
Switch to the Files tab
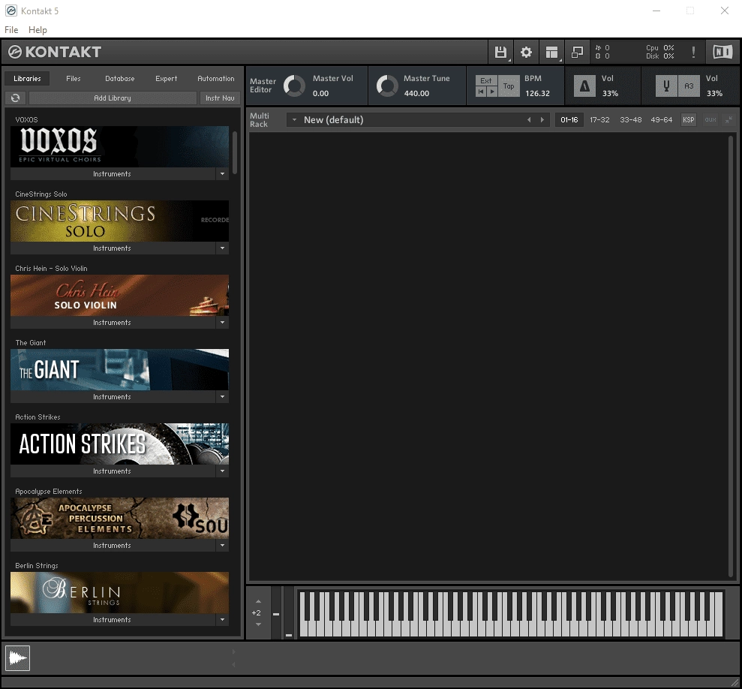point(74,79)
